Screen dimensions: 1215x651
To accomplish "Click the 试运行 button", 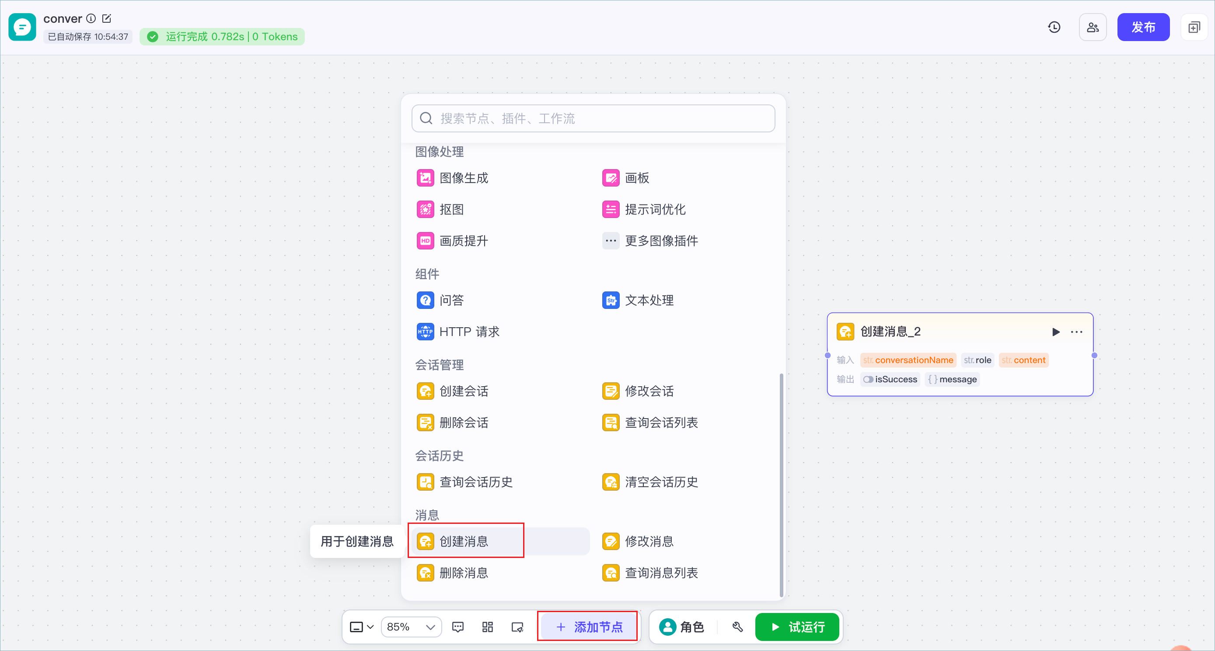I will point(796,627).
